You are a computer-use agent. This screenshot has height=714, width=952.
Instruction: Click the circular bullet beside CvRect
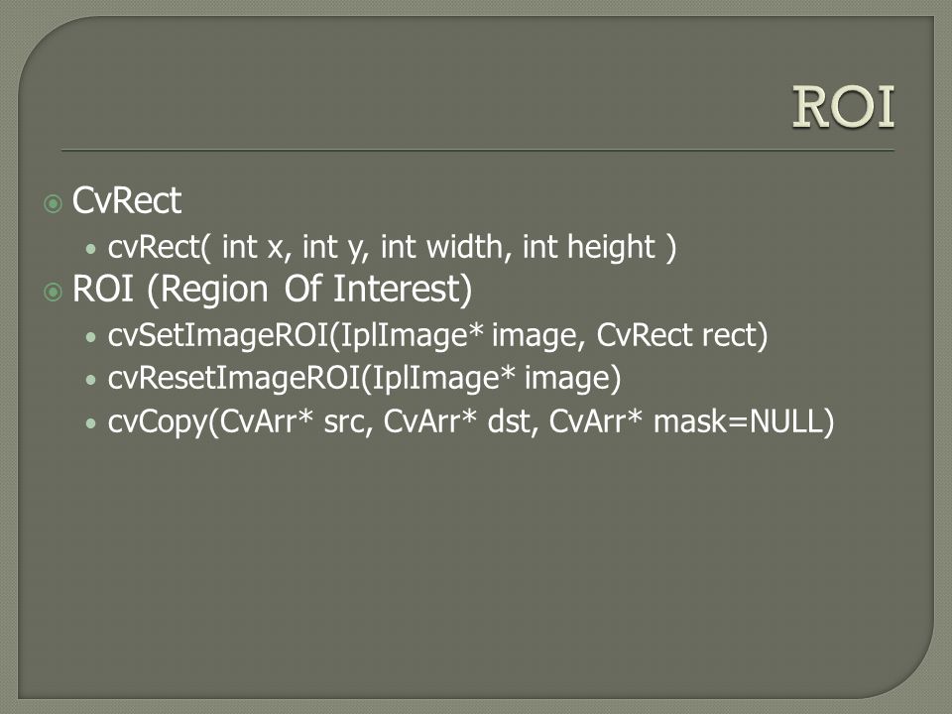(53, 203)
